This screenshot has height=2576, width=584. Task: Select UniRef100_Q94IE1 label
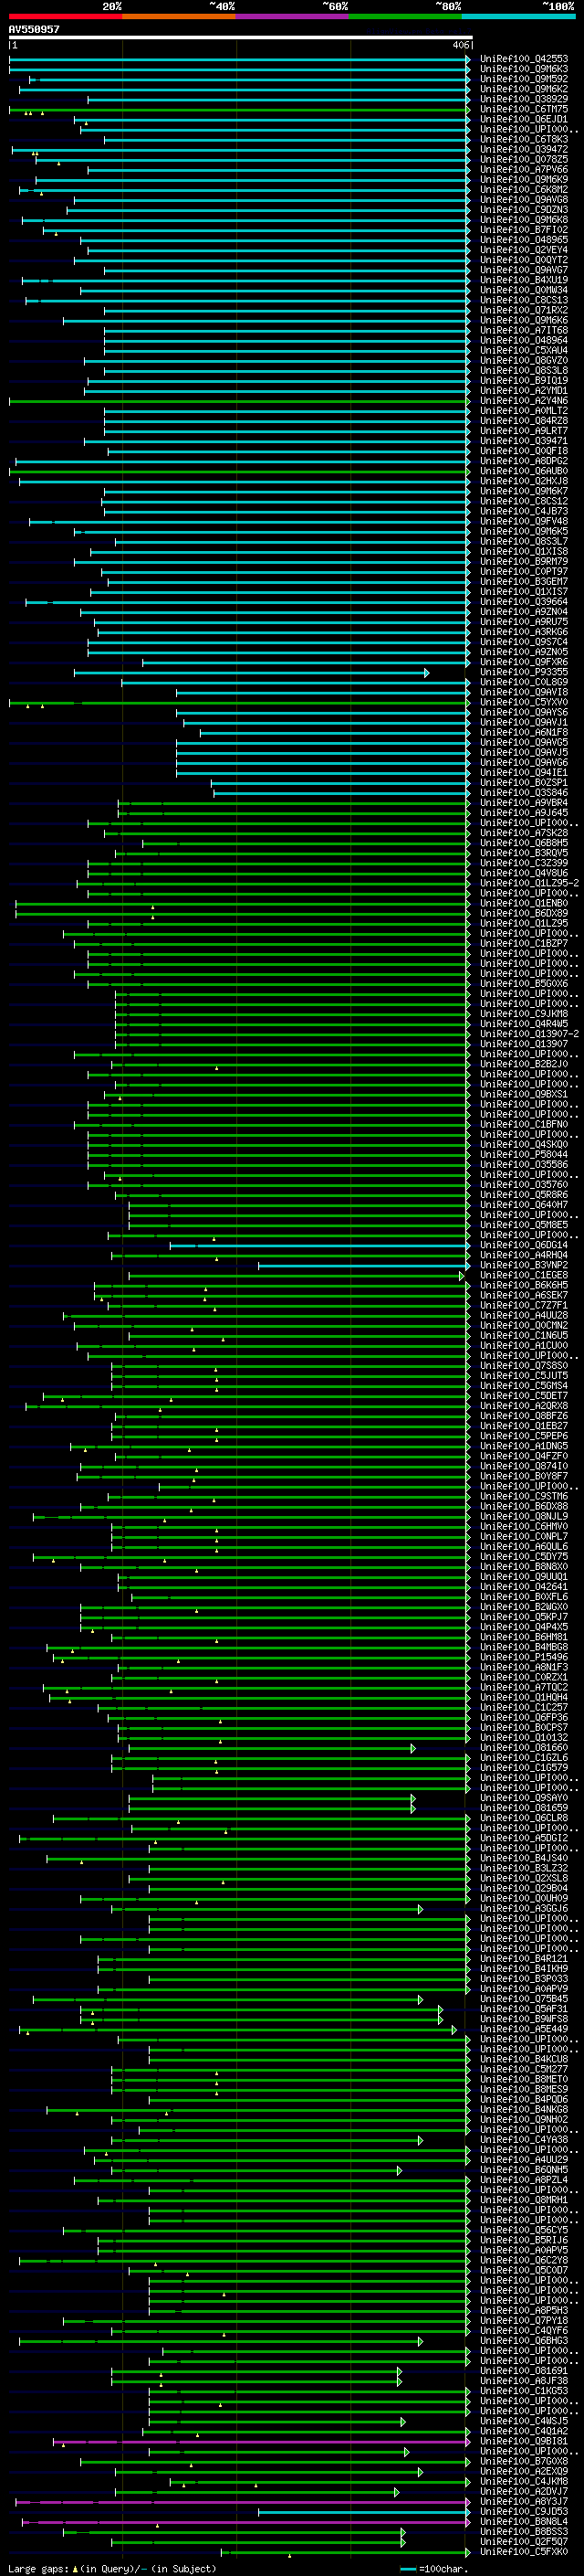point(524,773)
